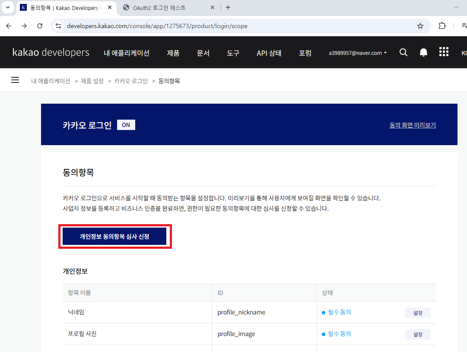Open the 제품 menu
This screenshot has height=352, width=467.
pyautogui.click(x=173, y=53)
